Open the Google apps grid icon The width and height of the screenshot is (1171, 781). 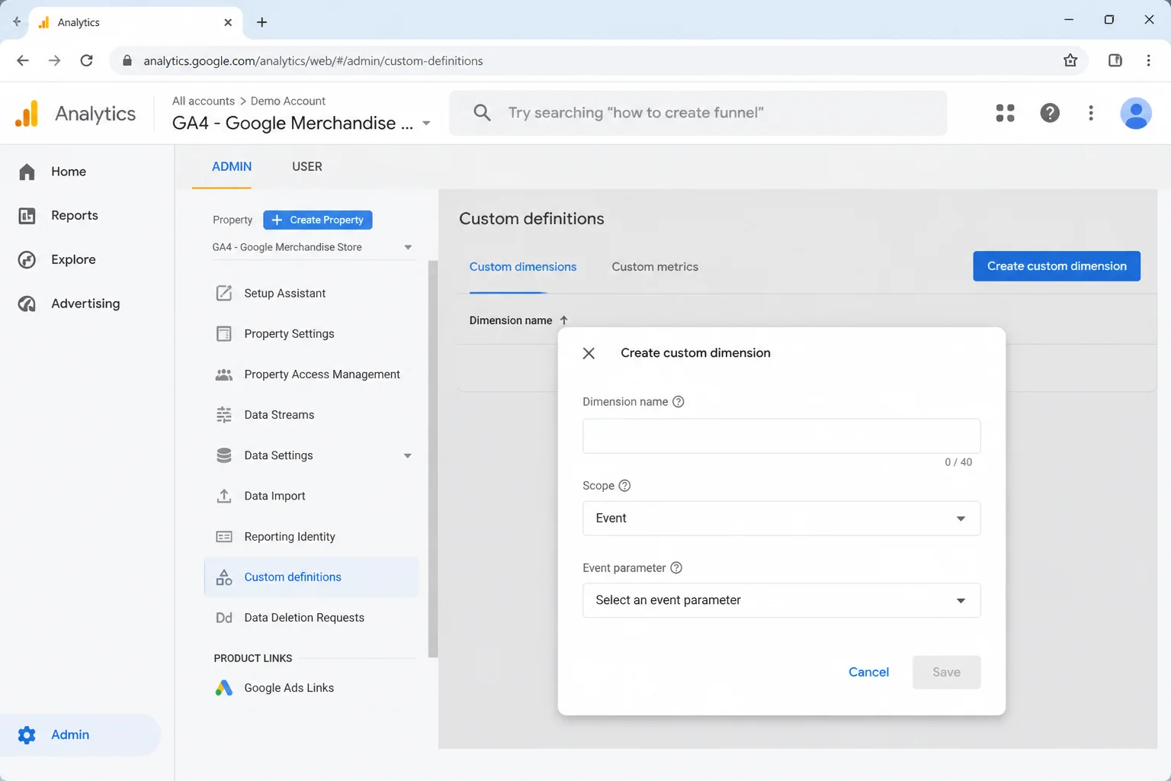pyautogui.click(x=1005, y=113)
